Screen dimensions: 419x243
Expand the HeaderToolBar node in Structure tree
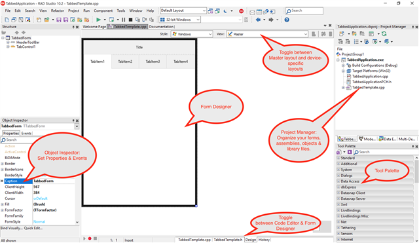click(x=8, y=42)
